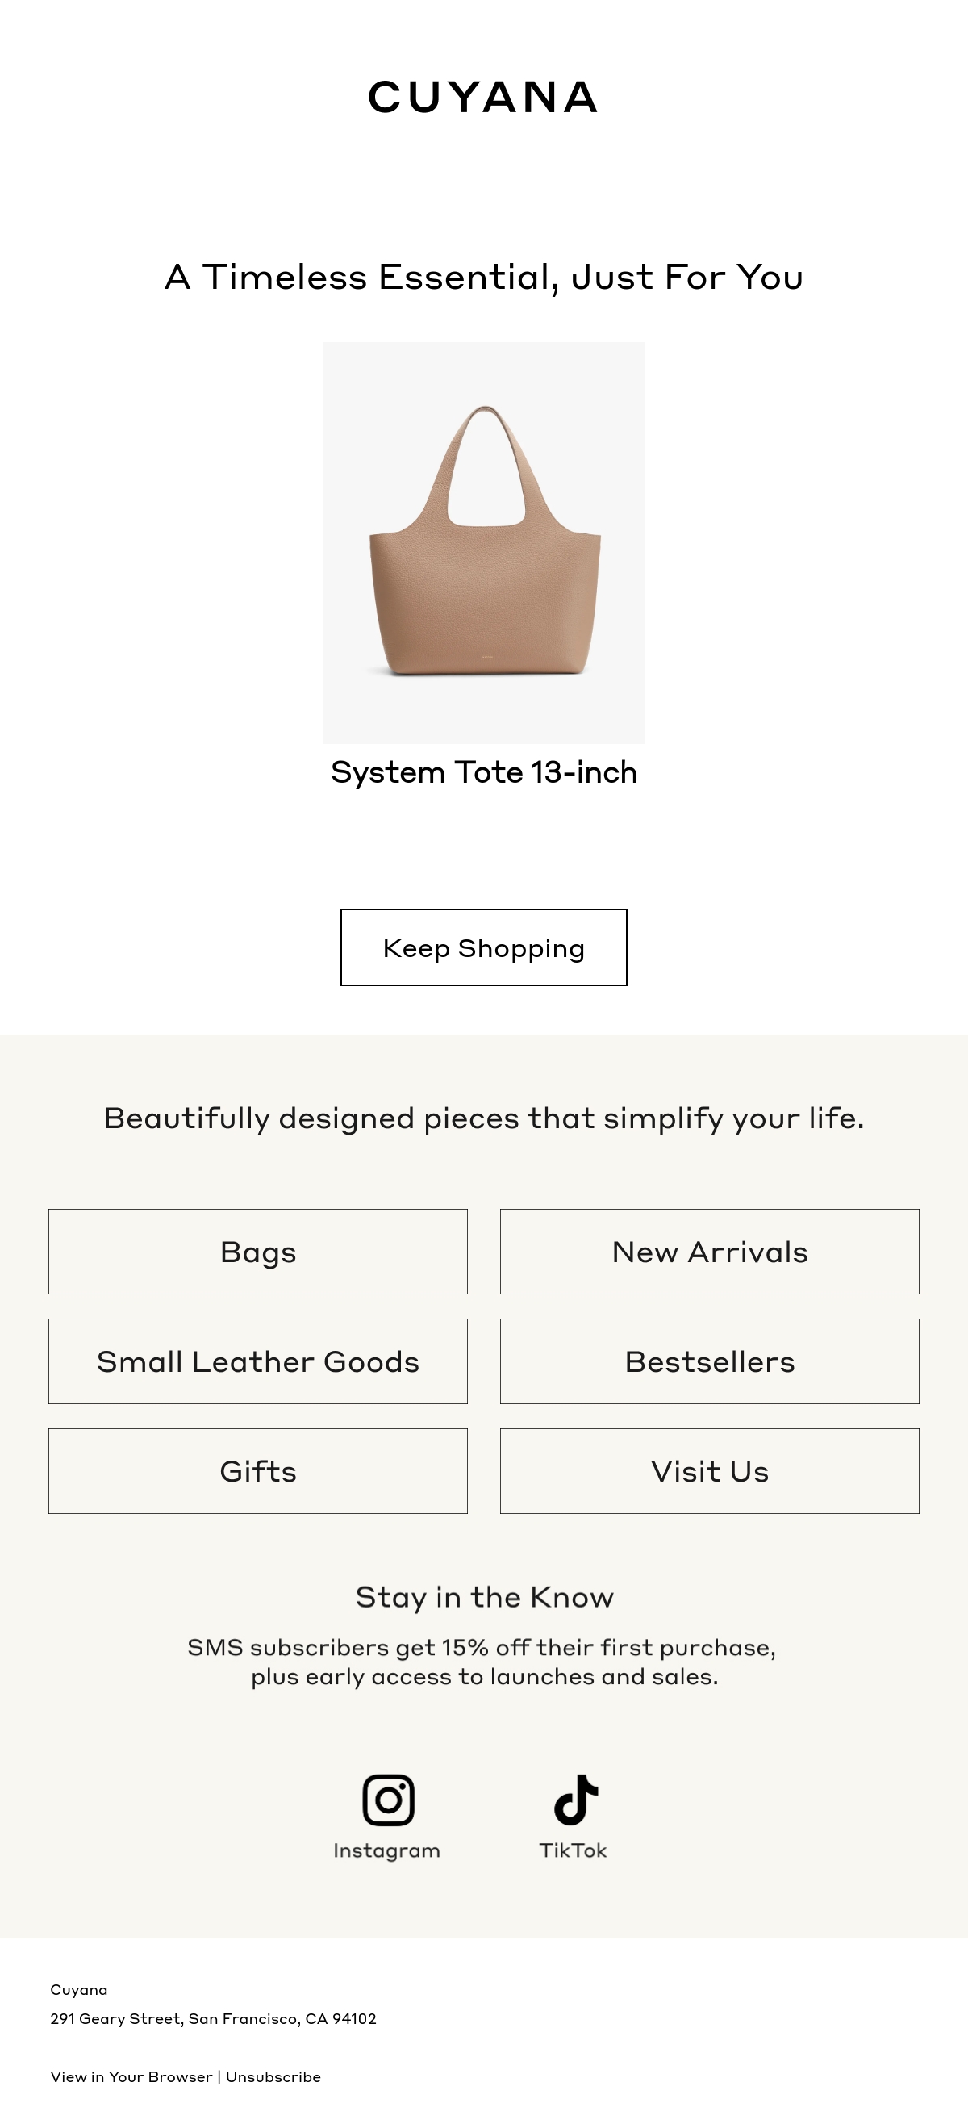Viewport: 968px width, 2124px height.
Task: Click the System Tote product image
Action: (x=484, y=542)
